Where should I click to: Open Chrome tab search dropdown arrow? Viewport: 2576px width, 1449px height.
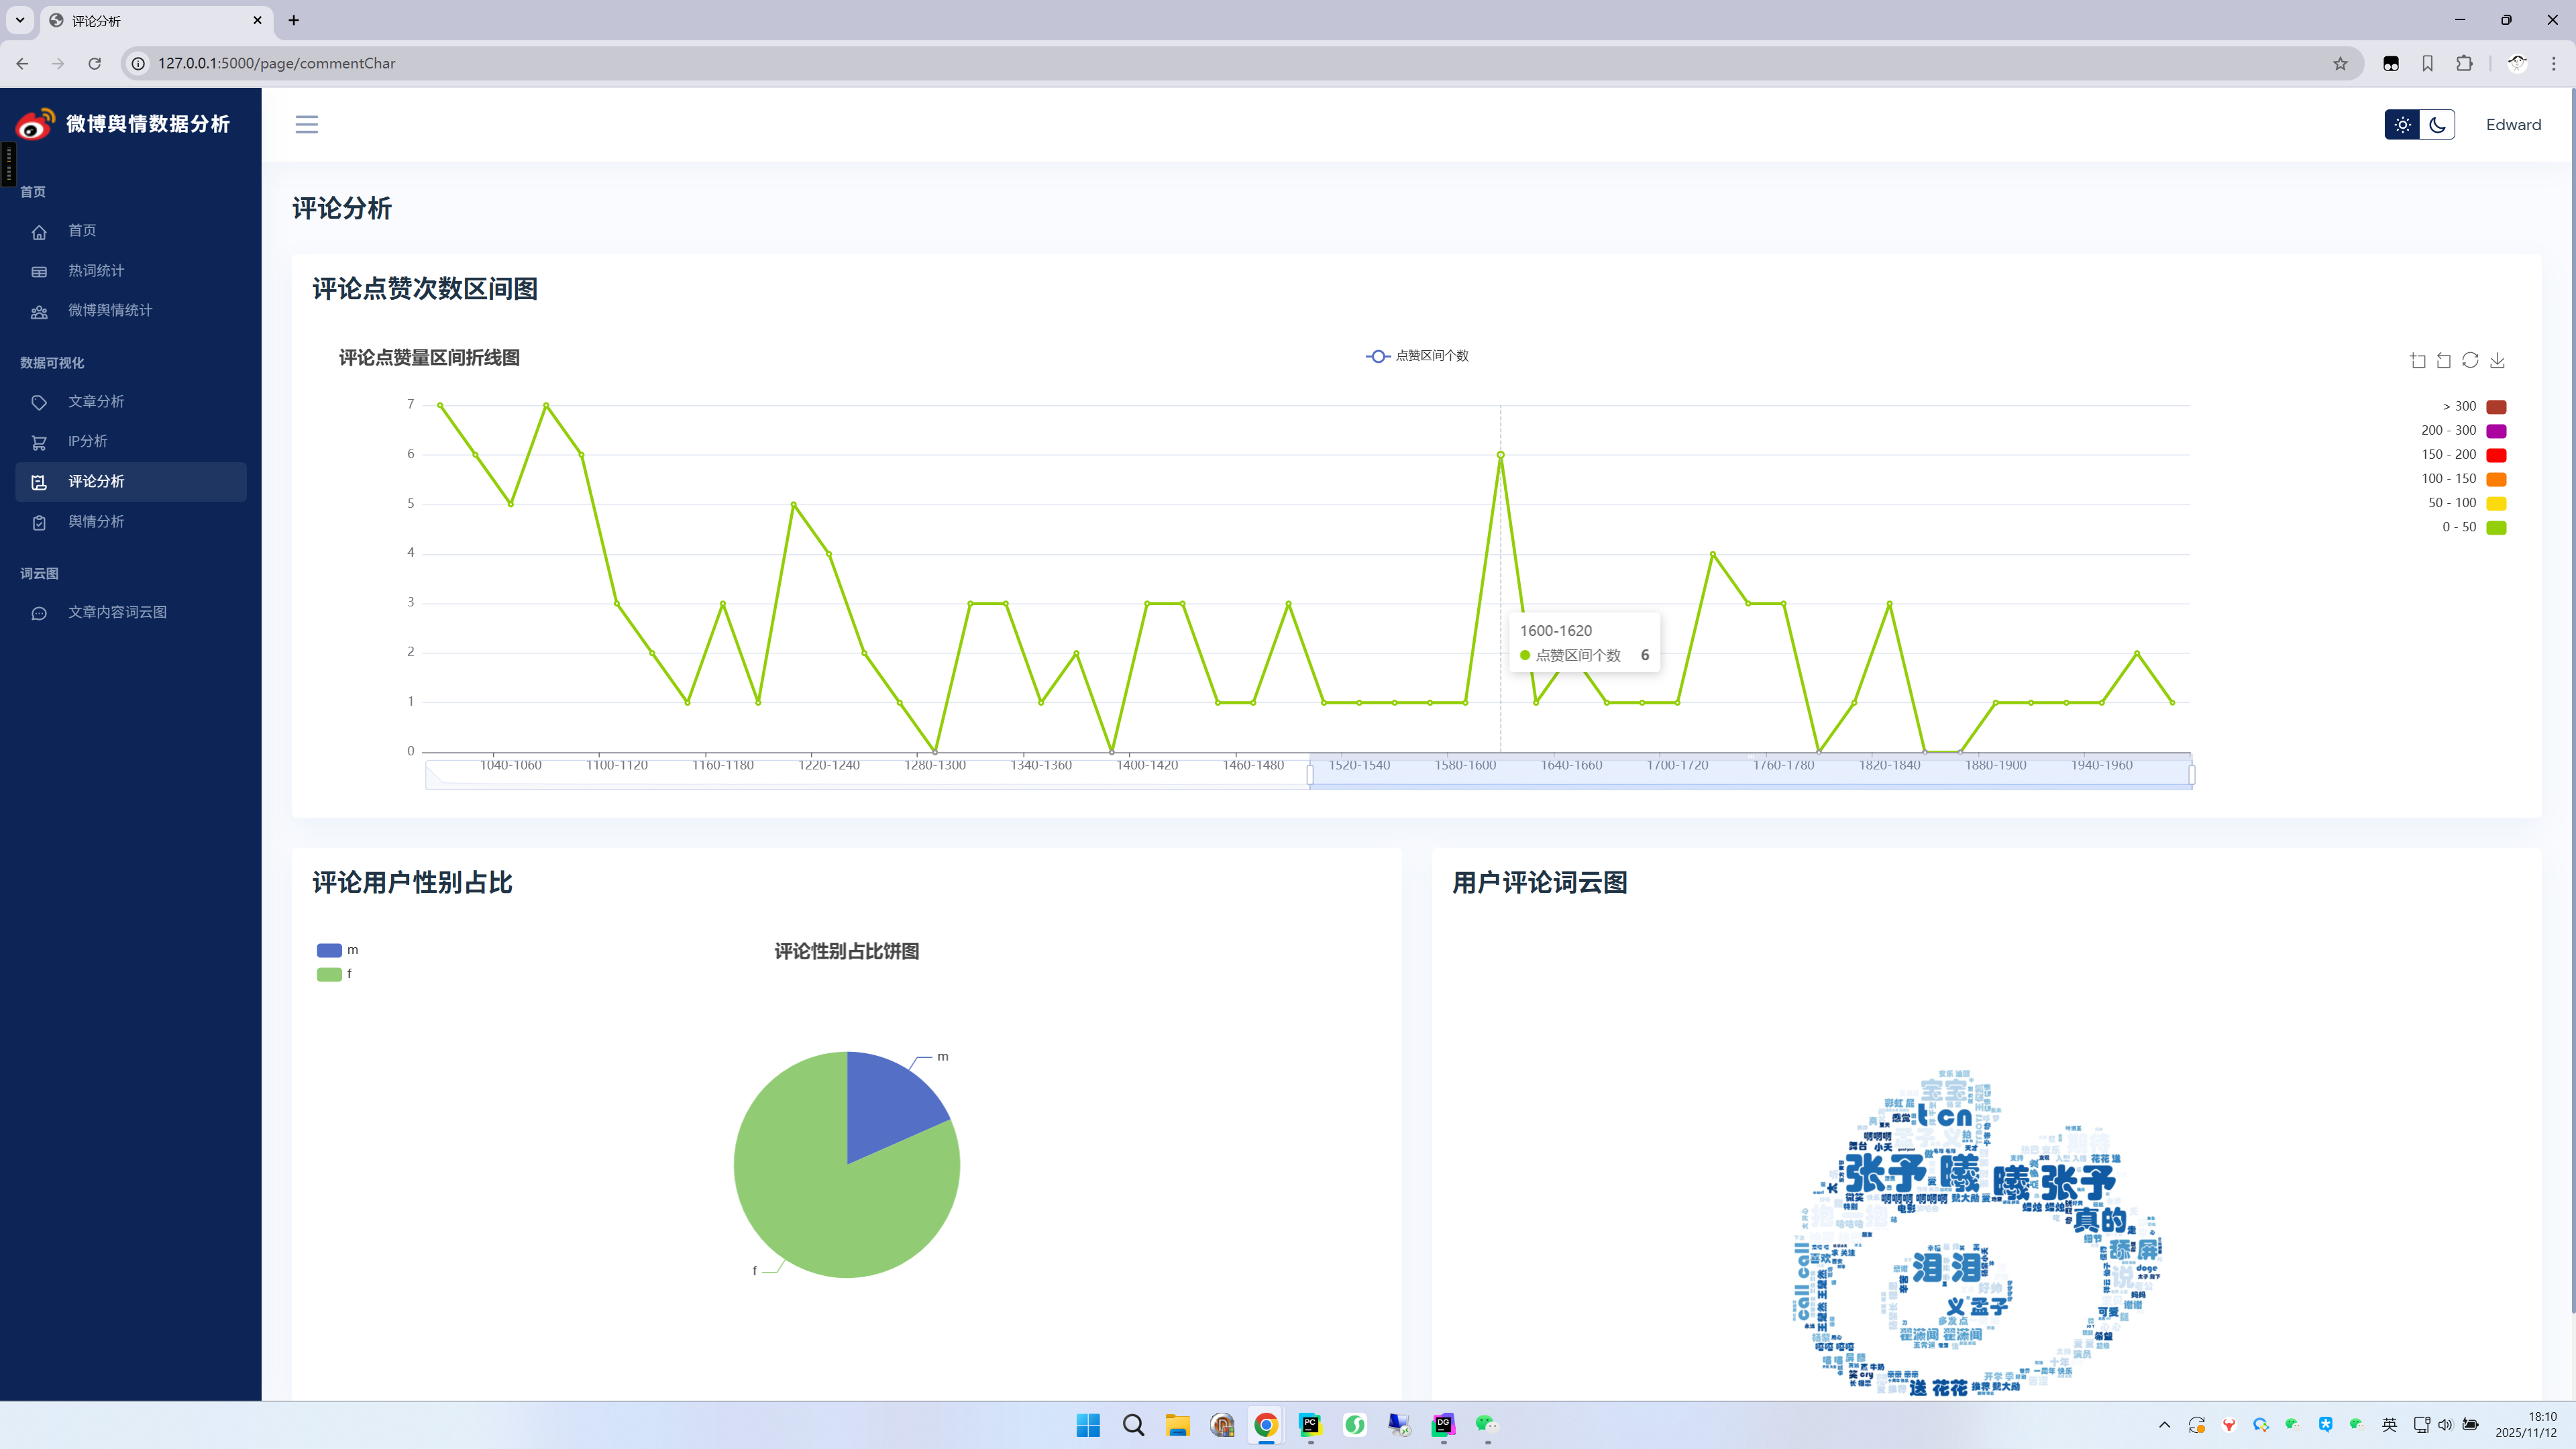point(19,20)
